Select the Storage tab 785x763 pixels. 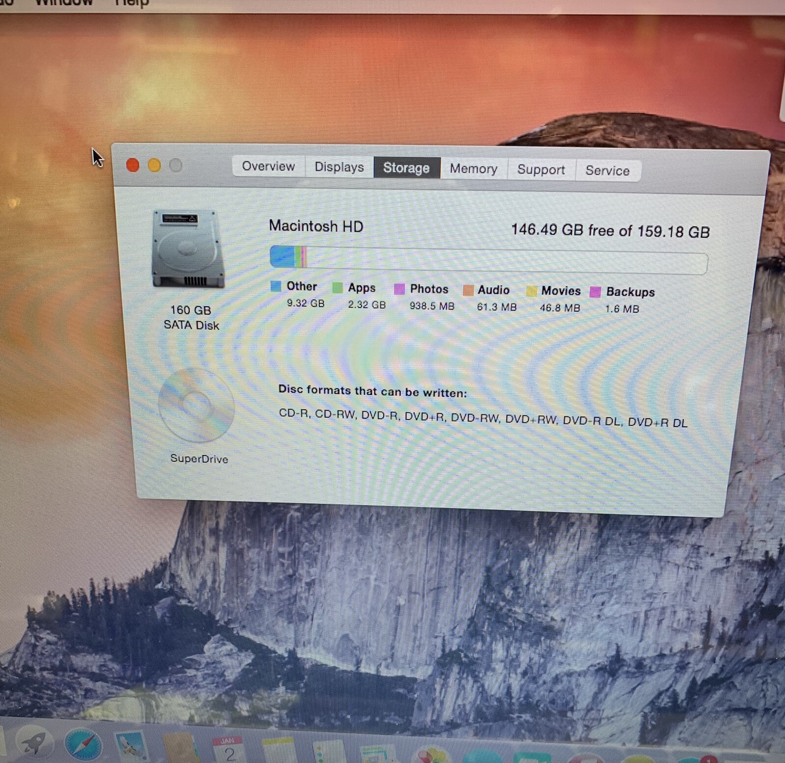(407, 168)
